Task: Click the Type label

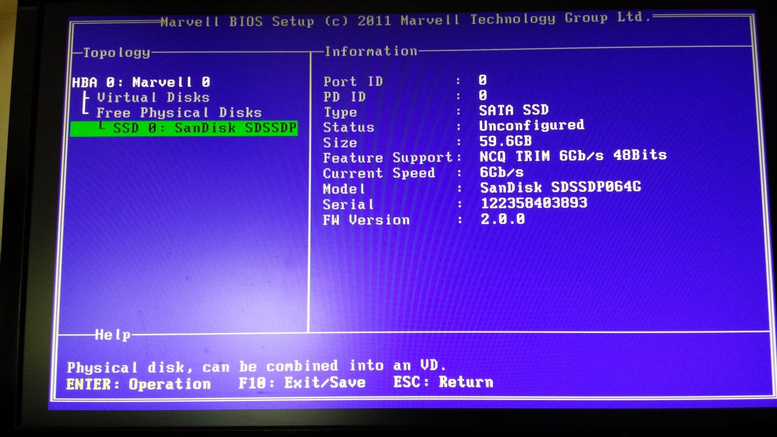Action: pos(340,112)
